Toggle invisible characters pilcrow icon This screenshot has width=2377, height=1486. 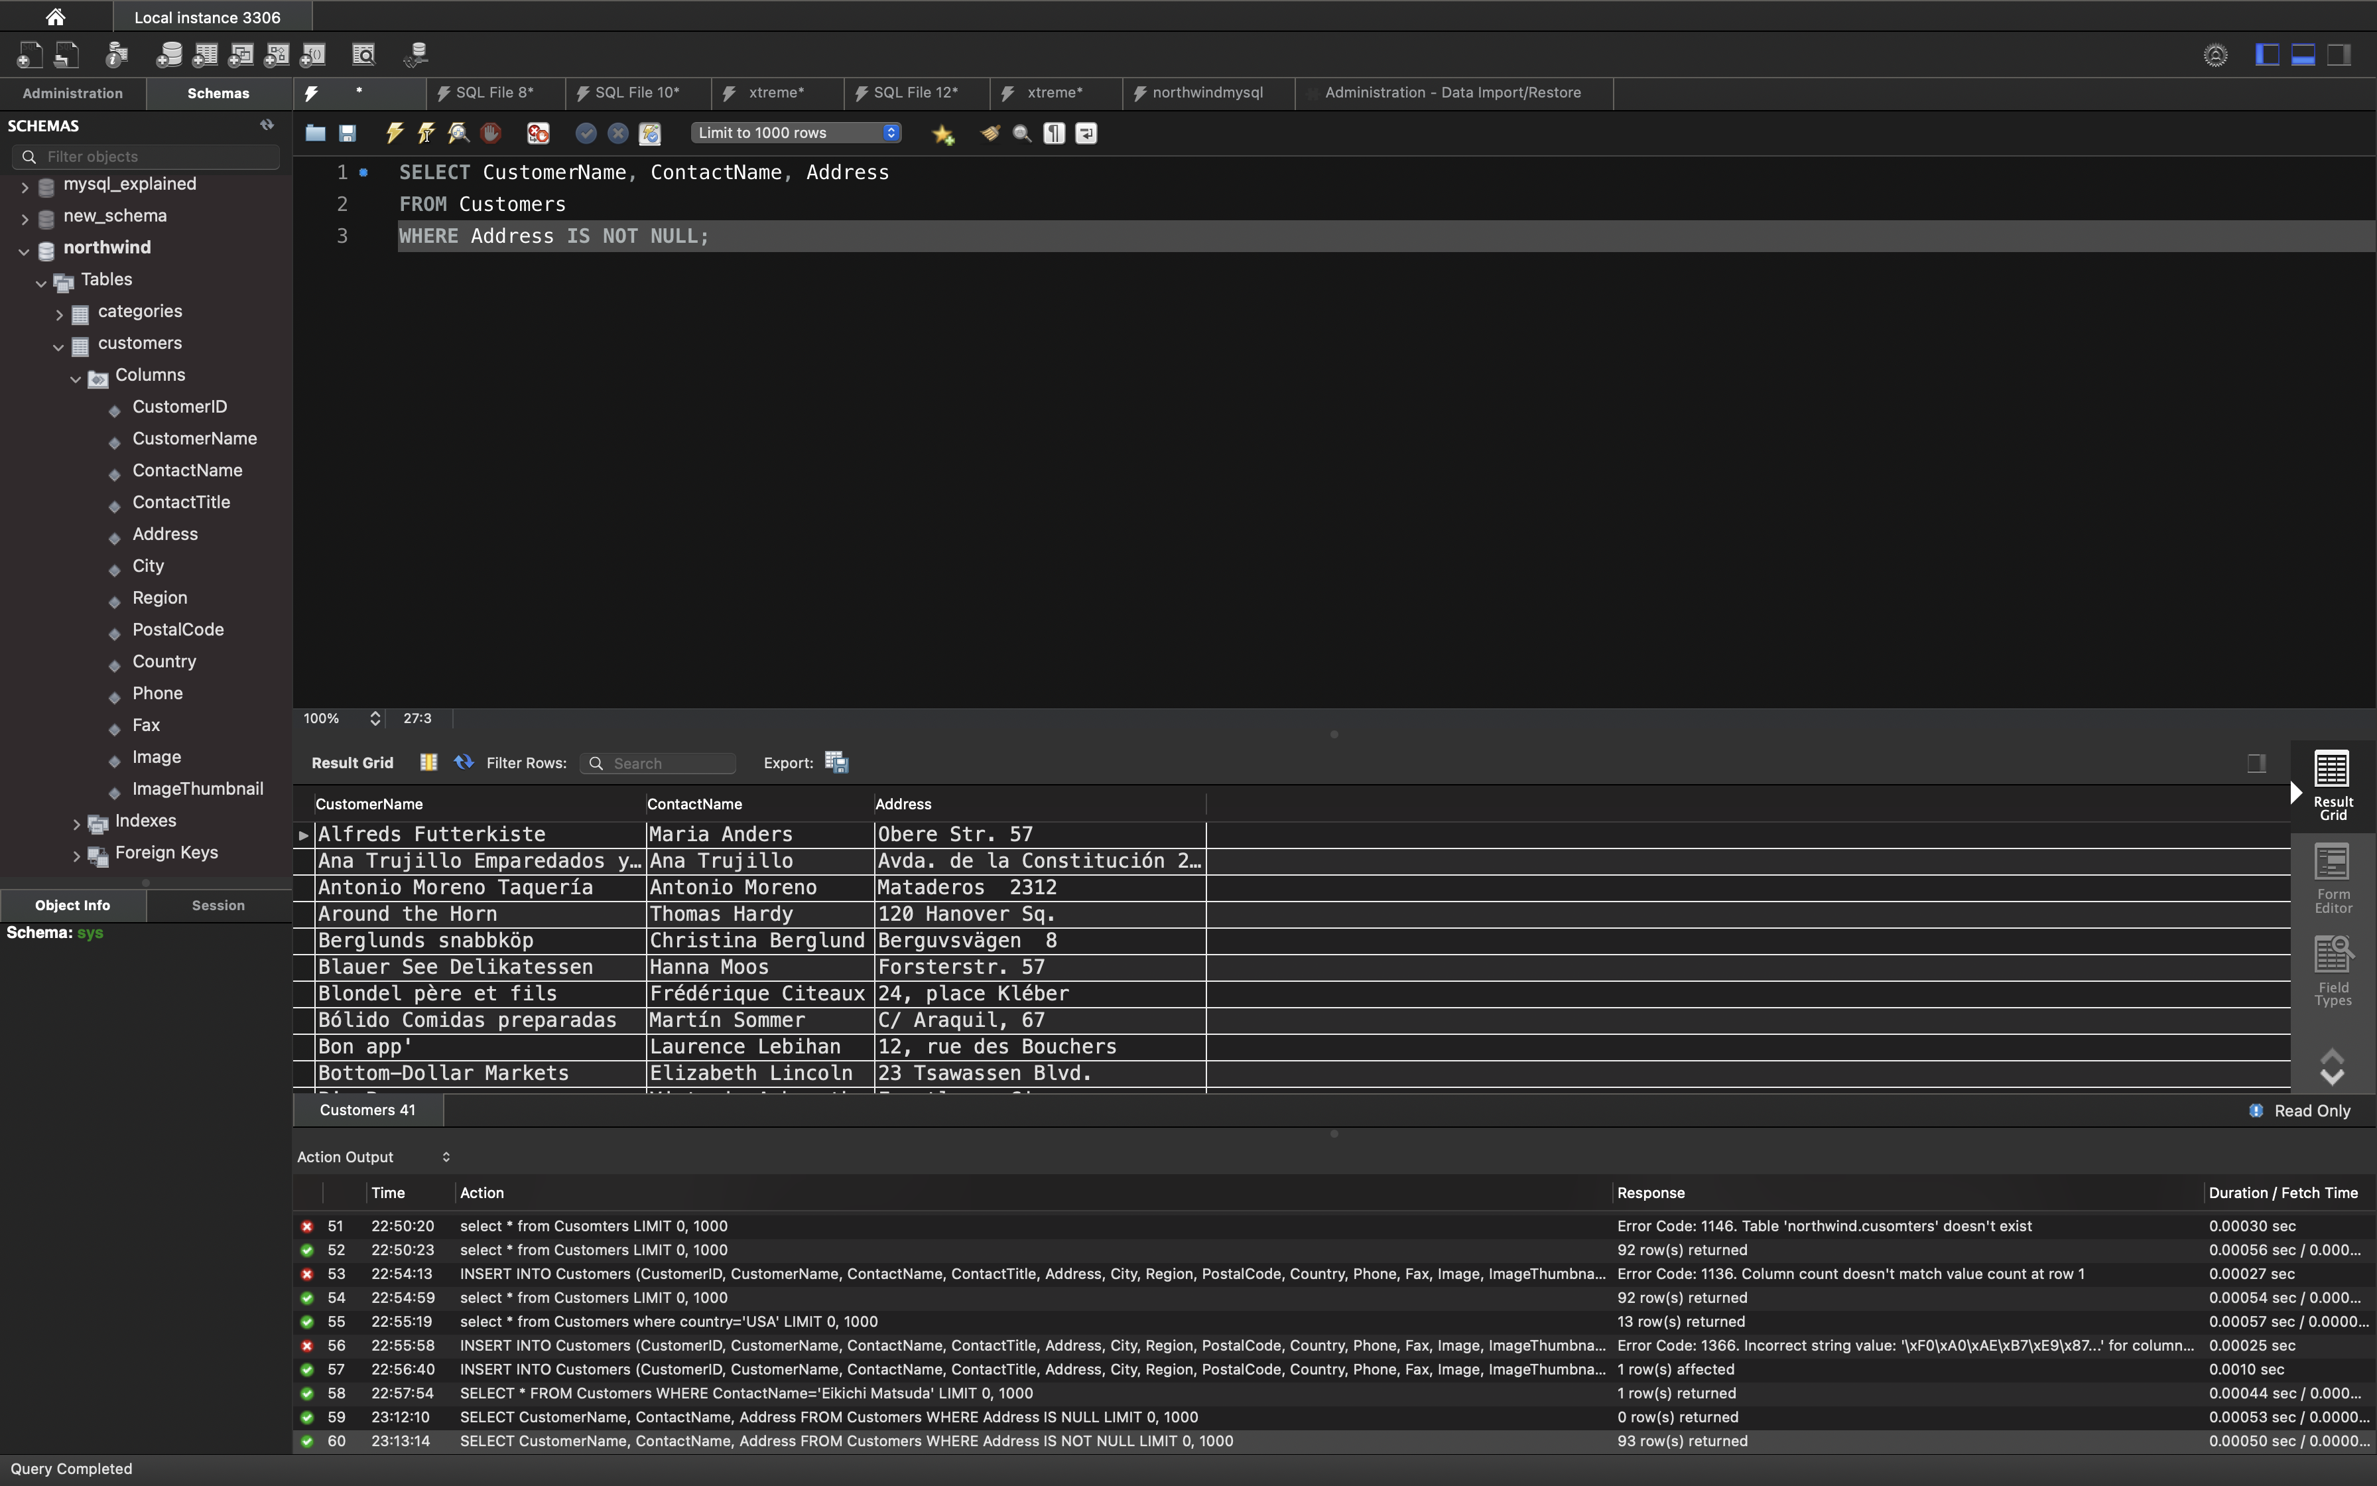coord(1054,133)
